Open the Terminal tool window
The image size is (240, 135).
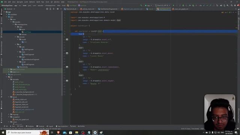point(40,126)
